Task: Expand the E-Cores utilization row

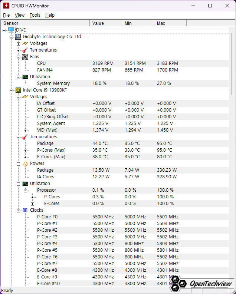Action: pyautogui.click(x=32, y=204)
